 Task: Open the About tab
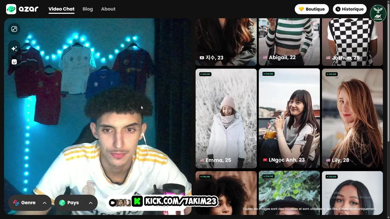pos(108,9)
